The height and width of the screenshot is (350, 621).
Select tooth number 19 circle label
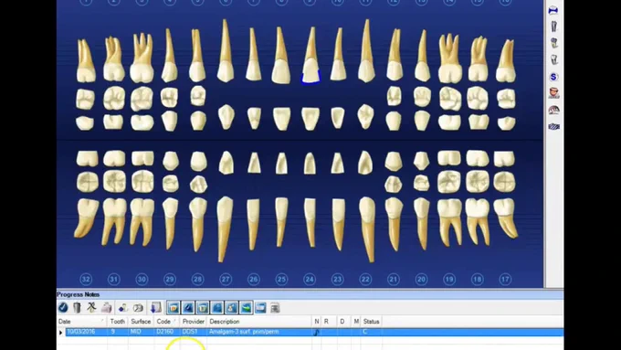pyautogui.click(x=449, y=280)
